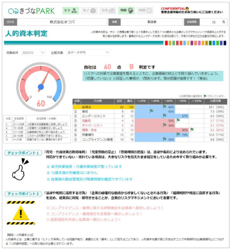Click the gauge needle's blue center hub
Screen dimensions: 232x249
(x=41, y=87)
